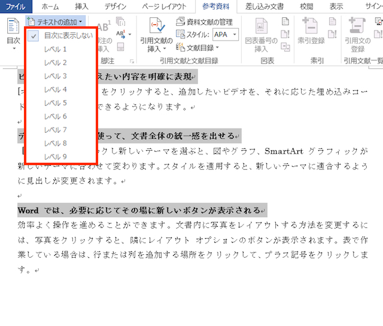Click the スタイル icon beside the APA box

point(180,35)
